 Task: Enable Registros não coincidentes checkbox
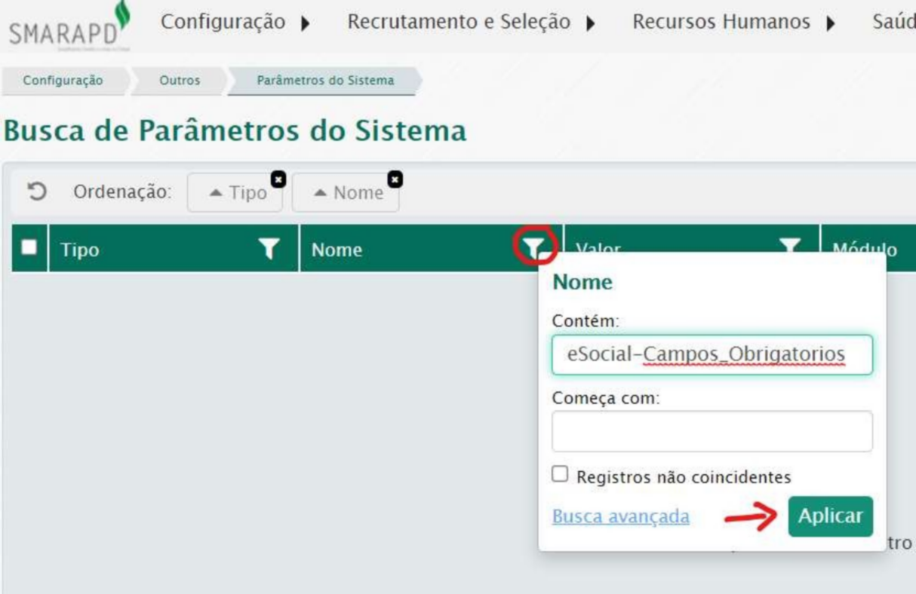(560, 474)
